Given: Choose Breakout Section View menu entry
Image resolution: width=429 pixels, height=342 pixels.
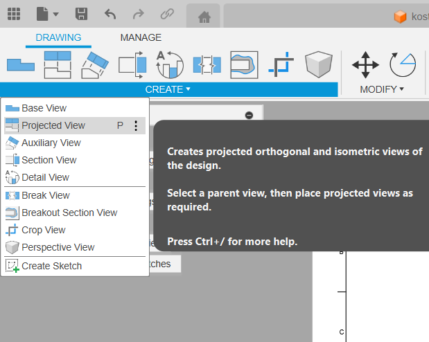Looking at the screenshot, I should pyautogui.click(x=69, y=213).
